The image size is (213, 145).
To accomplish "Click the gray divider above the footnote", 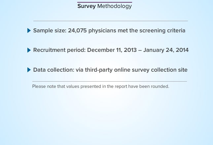I will pyautogui.click(x=110, y=81).
